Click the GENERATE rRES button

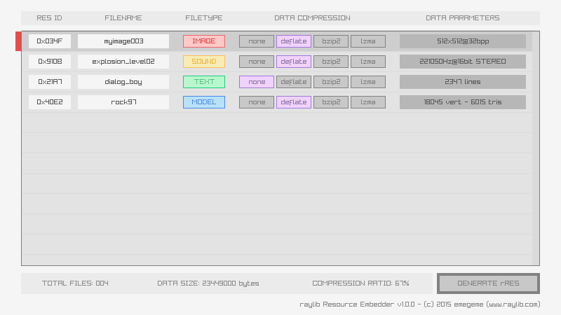point(488,283)
